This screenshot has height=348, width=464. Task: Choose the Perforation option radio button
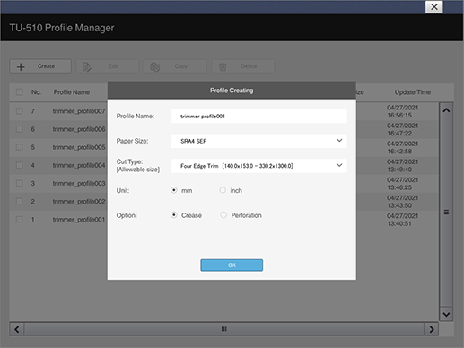click(223, 215)
